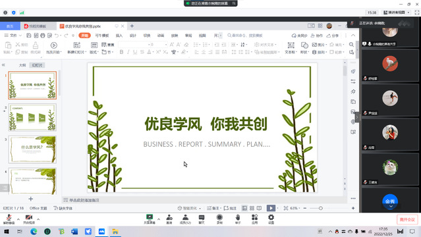Click the notes area to add notes
The height and width of the screenshot is (237, 421).
pyautogui.click(x=84, y=200)
